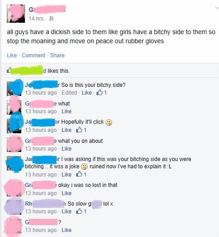Click the tongue emoji after 'it wss a joke'
Screen dimensions: 219x237
coord(84,166)
